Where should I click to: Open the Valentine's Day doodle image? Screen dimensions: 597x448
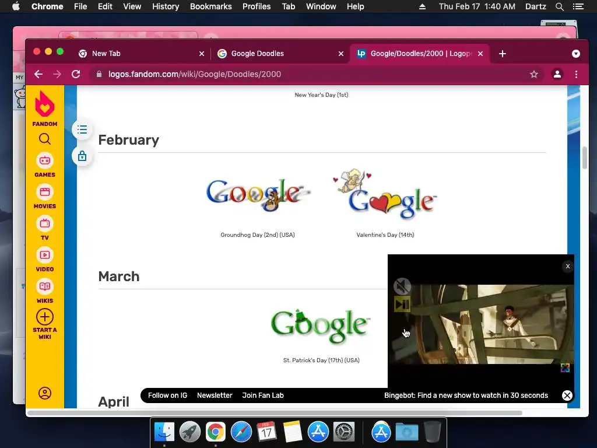[385, 195]
